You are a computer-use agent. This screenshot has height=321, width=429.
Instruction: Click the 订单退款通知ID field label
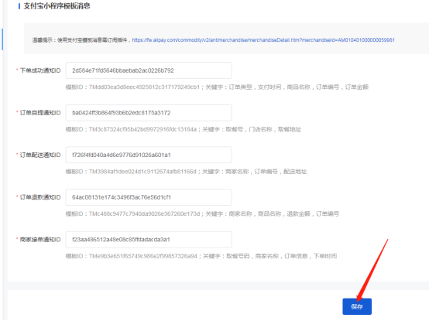point(40,197)
